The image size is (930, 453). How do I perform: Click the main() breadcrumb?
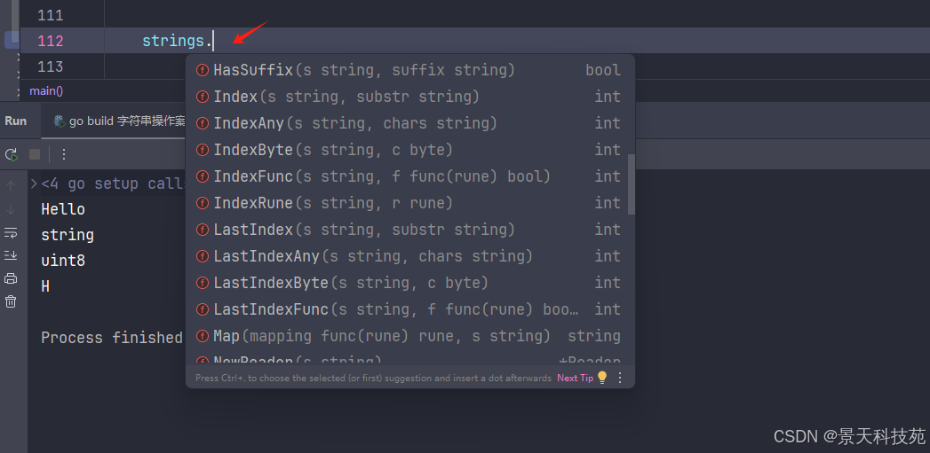(x=46, y=90)
